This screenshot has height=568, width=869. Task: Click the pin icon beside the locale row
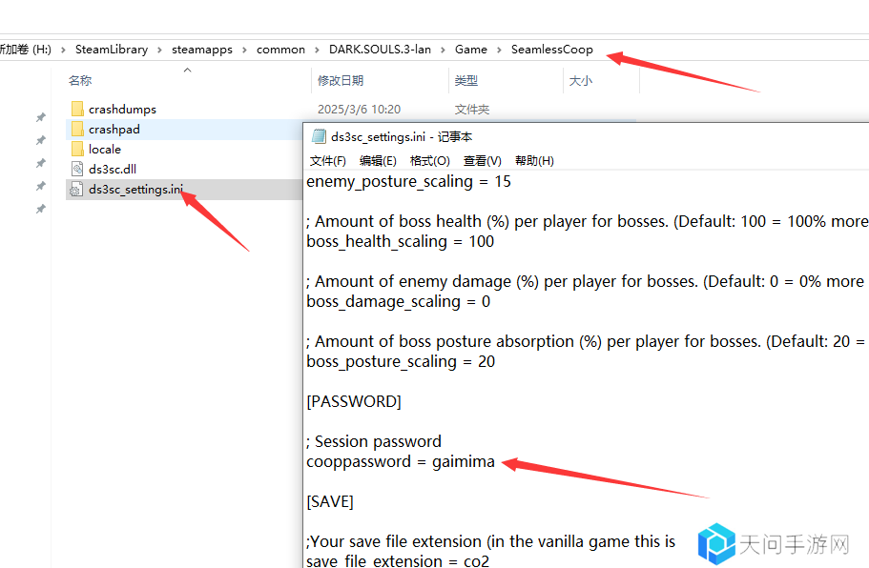[x=40, y=163]
